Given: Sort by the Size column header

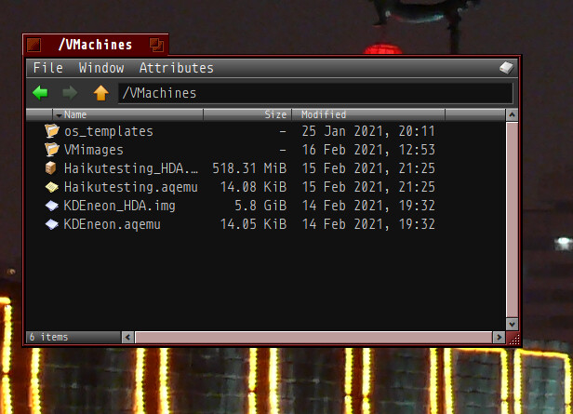Looking at the screenshot, I should 247,114.
